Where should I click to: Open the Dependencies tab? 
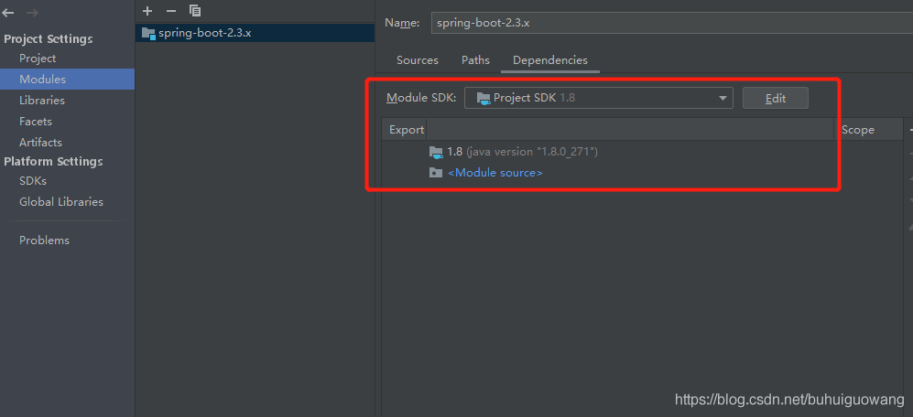[549, 60]
